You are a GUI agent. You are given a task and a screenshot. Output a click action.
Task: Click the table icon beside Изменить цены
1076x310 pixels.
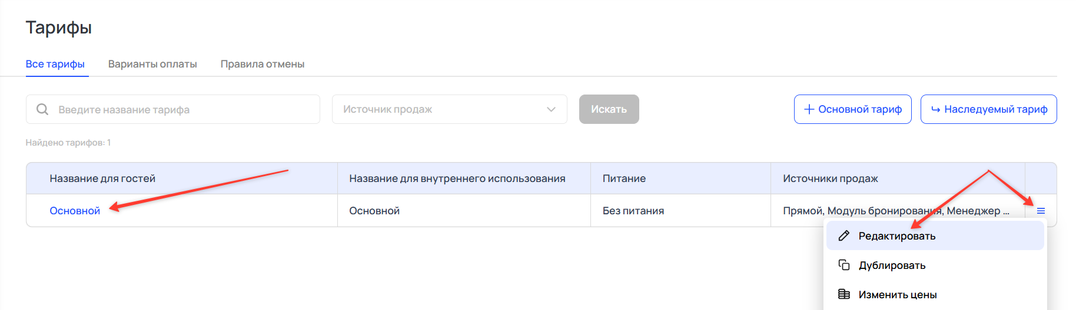coord(843,294)
